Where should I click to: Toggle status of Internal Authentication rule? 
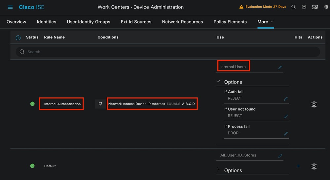pyautogui.click(x=32, y=104)
